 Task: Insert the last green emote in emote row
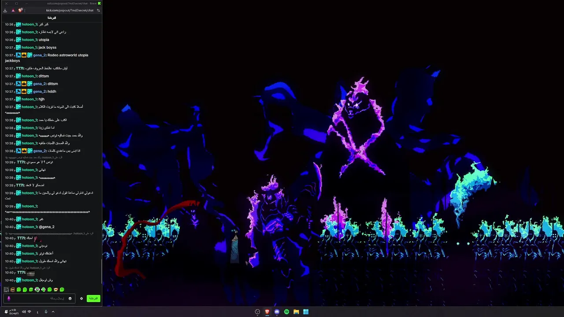point(62,290)
